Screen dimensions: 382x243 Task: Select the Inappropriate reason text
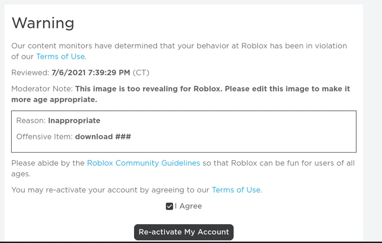[74, 121]
